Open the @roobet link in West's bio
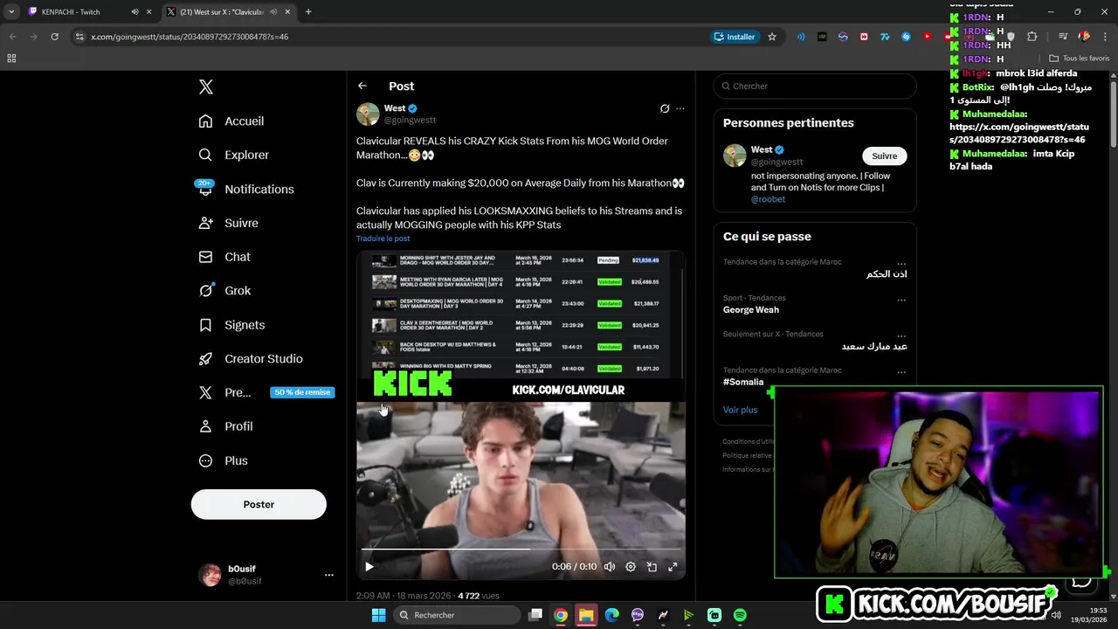The height and width of the screenshot is (629, 1118). pyautogui.click(x=768, y=199)
